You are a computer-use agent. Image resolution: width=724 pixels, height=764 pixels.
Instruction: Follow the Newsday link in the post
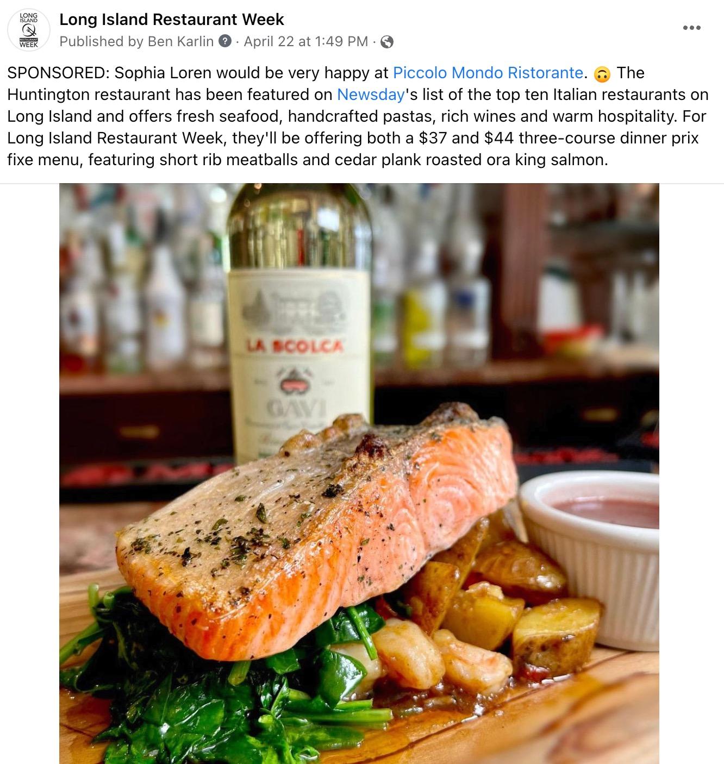point(371,95)
